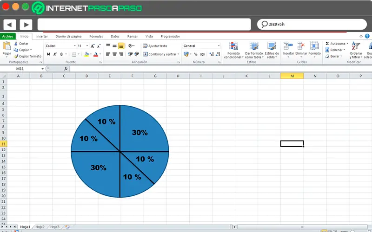The image size is (372, 232).
Task: Toggle italic (K) formatting
Action: (55, 54)
